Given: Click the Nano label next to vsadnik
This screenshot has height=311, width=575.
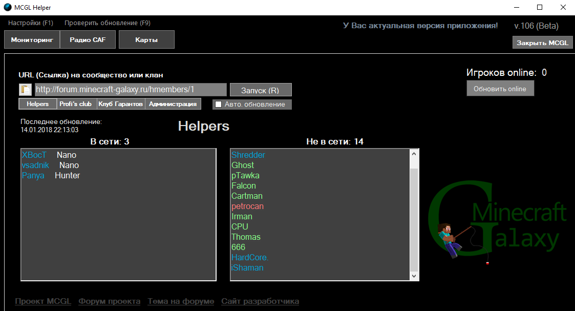Looking at the screenshot, I should (69, 165).
